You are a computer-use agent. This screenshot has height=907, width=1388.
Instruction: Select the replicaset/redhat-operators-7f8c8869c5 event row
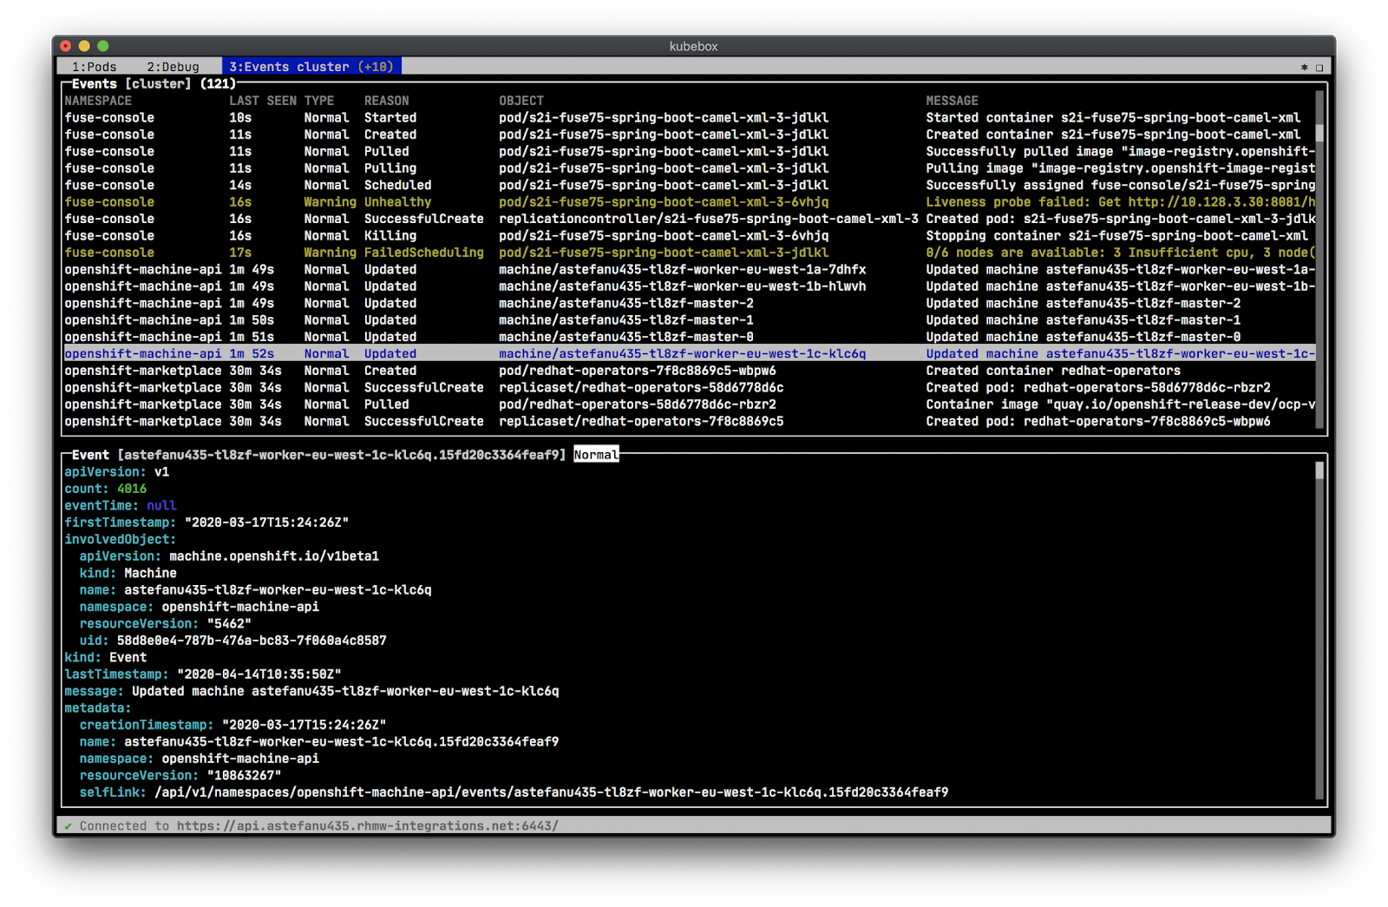point(690,422)
